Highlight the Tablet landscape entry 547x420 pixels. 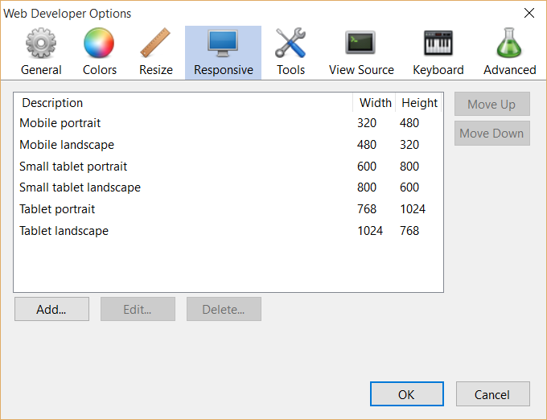tap(228, 231)
